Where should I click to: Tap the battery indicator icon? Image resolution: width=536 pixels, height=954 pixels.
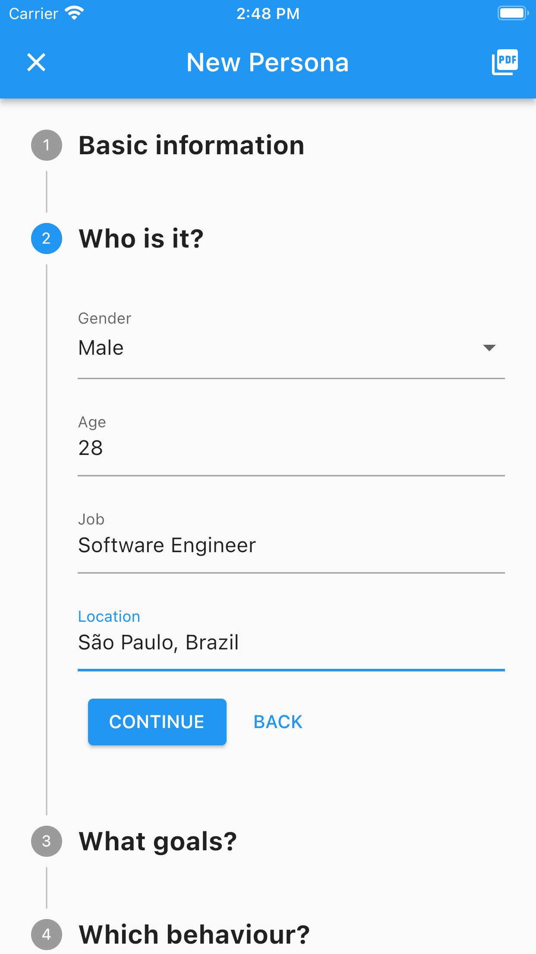click(512, 13)
